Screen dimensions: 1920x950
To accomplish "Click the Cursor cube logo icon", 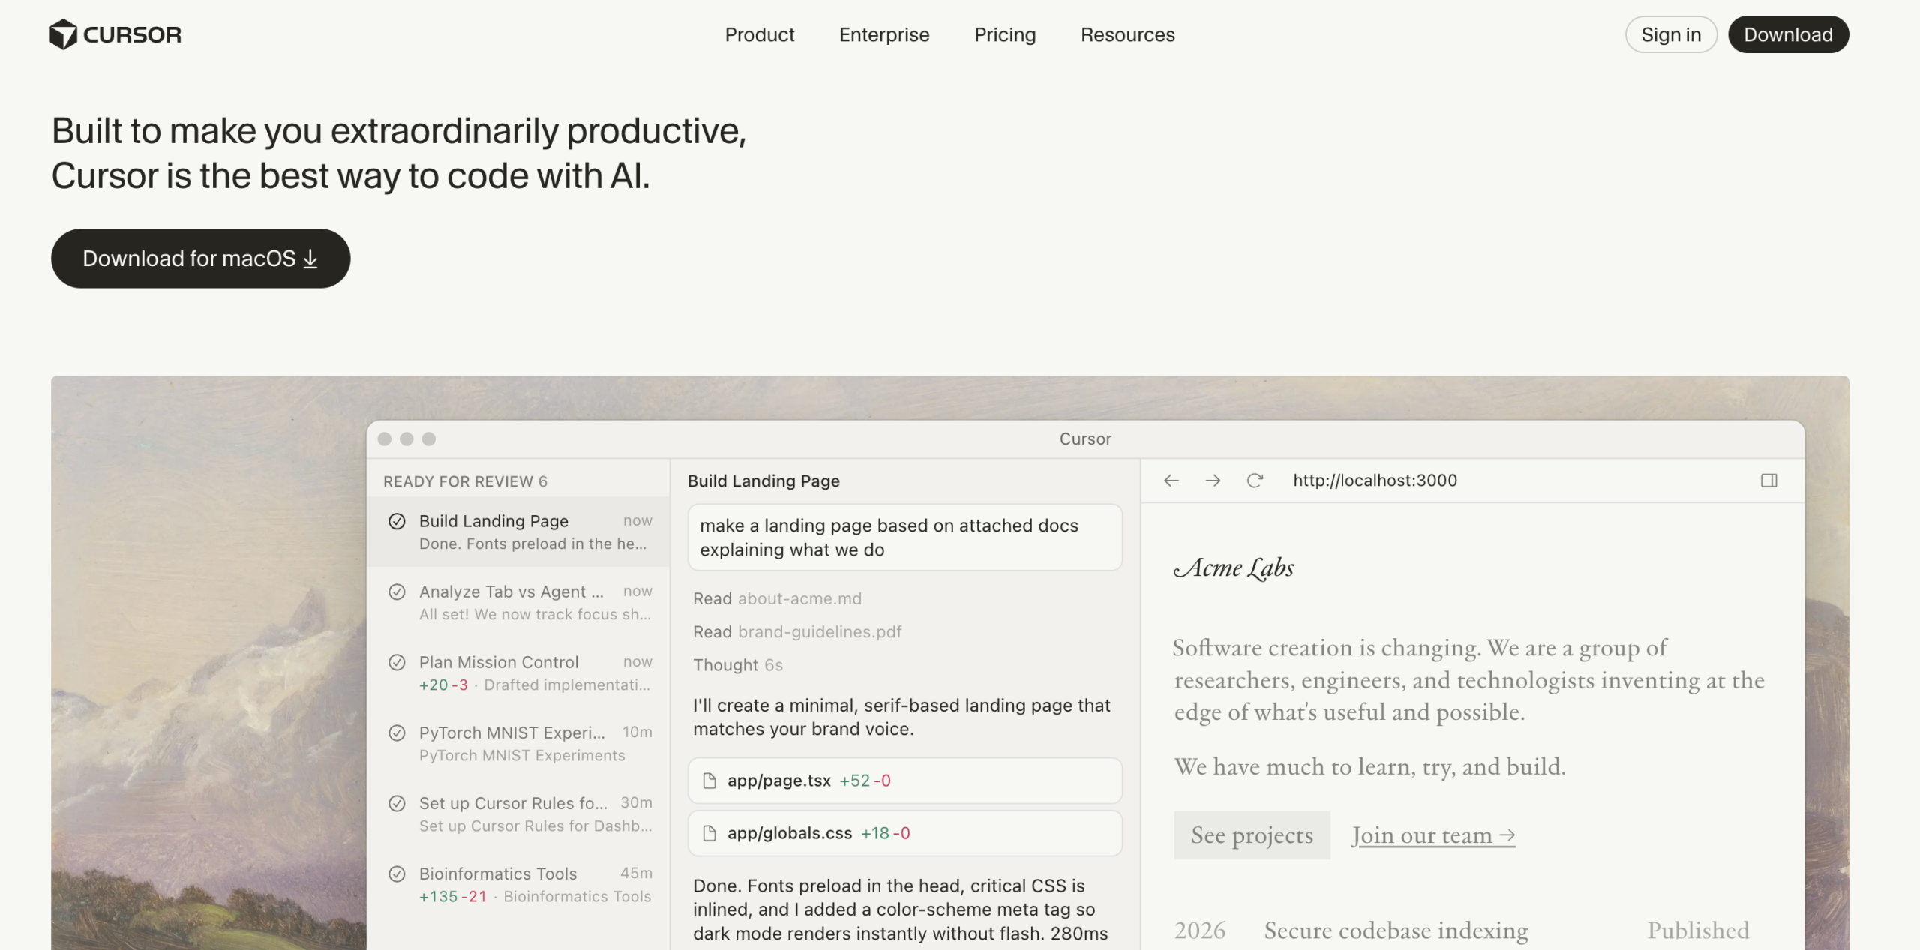I will point(63,34).
